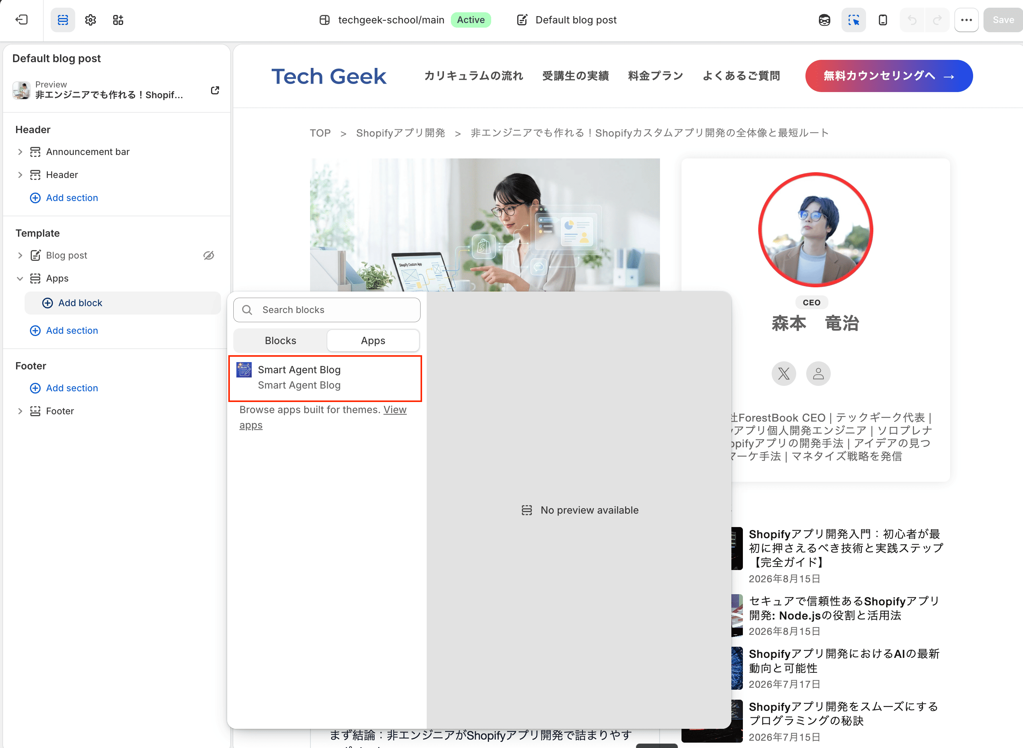
Task: Open the app embeds icon
Action: [x=118, y=20]
